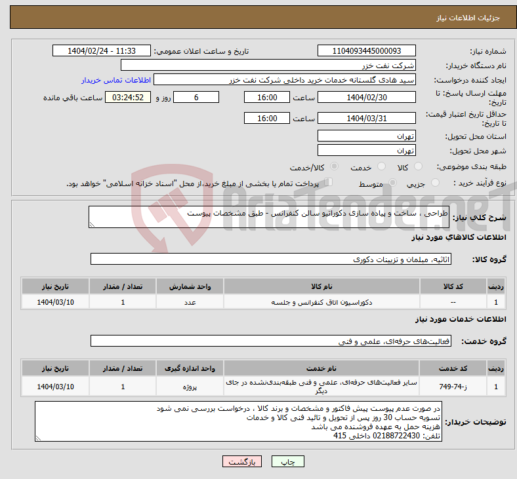Click the resize handle of buyer notes box
Viewport: 517px width, 479px height.
pyautogui.click(x=38, y=438)
